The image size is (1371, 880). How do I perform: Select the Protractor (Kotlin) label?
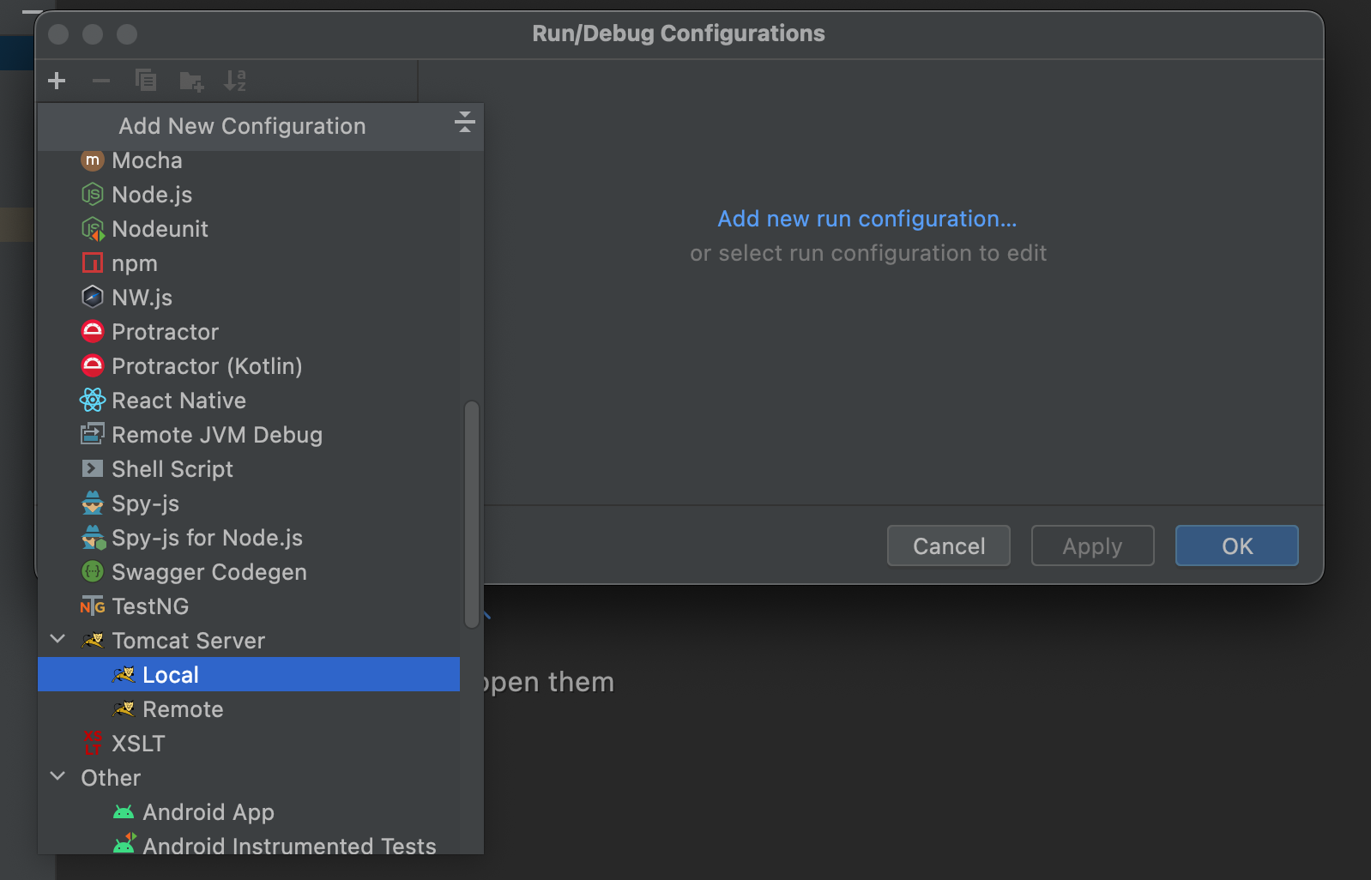207,366
